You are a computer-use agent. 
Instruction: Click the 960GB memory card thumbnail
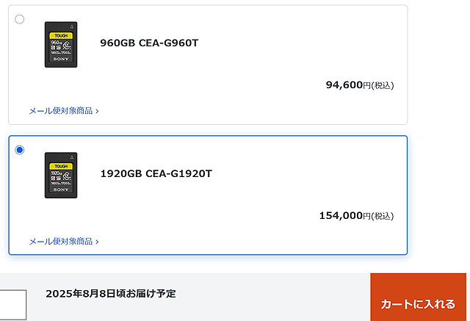61,44
